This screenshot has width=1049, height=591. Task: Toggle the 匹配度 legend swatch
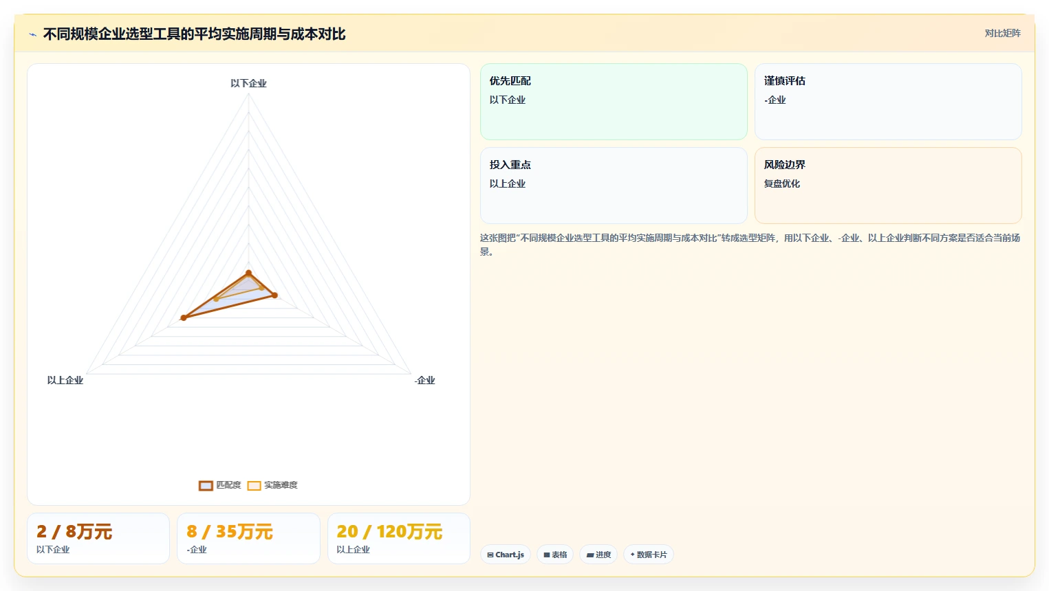(x=206, y=485)
